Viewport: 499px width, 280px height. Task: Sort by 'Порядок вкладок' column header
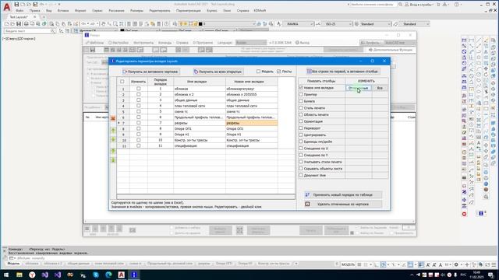pyautogui.click(x=161, y=82)
